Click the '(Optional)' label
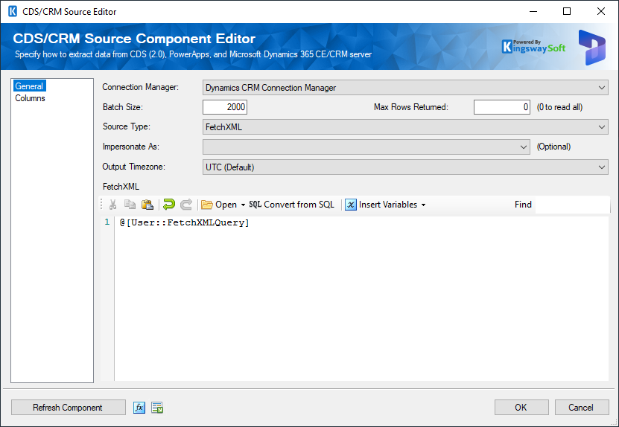The width and height of the screenshot is (619, 427). 553,147
